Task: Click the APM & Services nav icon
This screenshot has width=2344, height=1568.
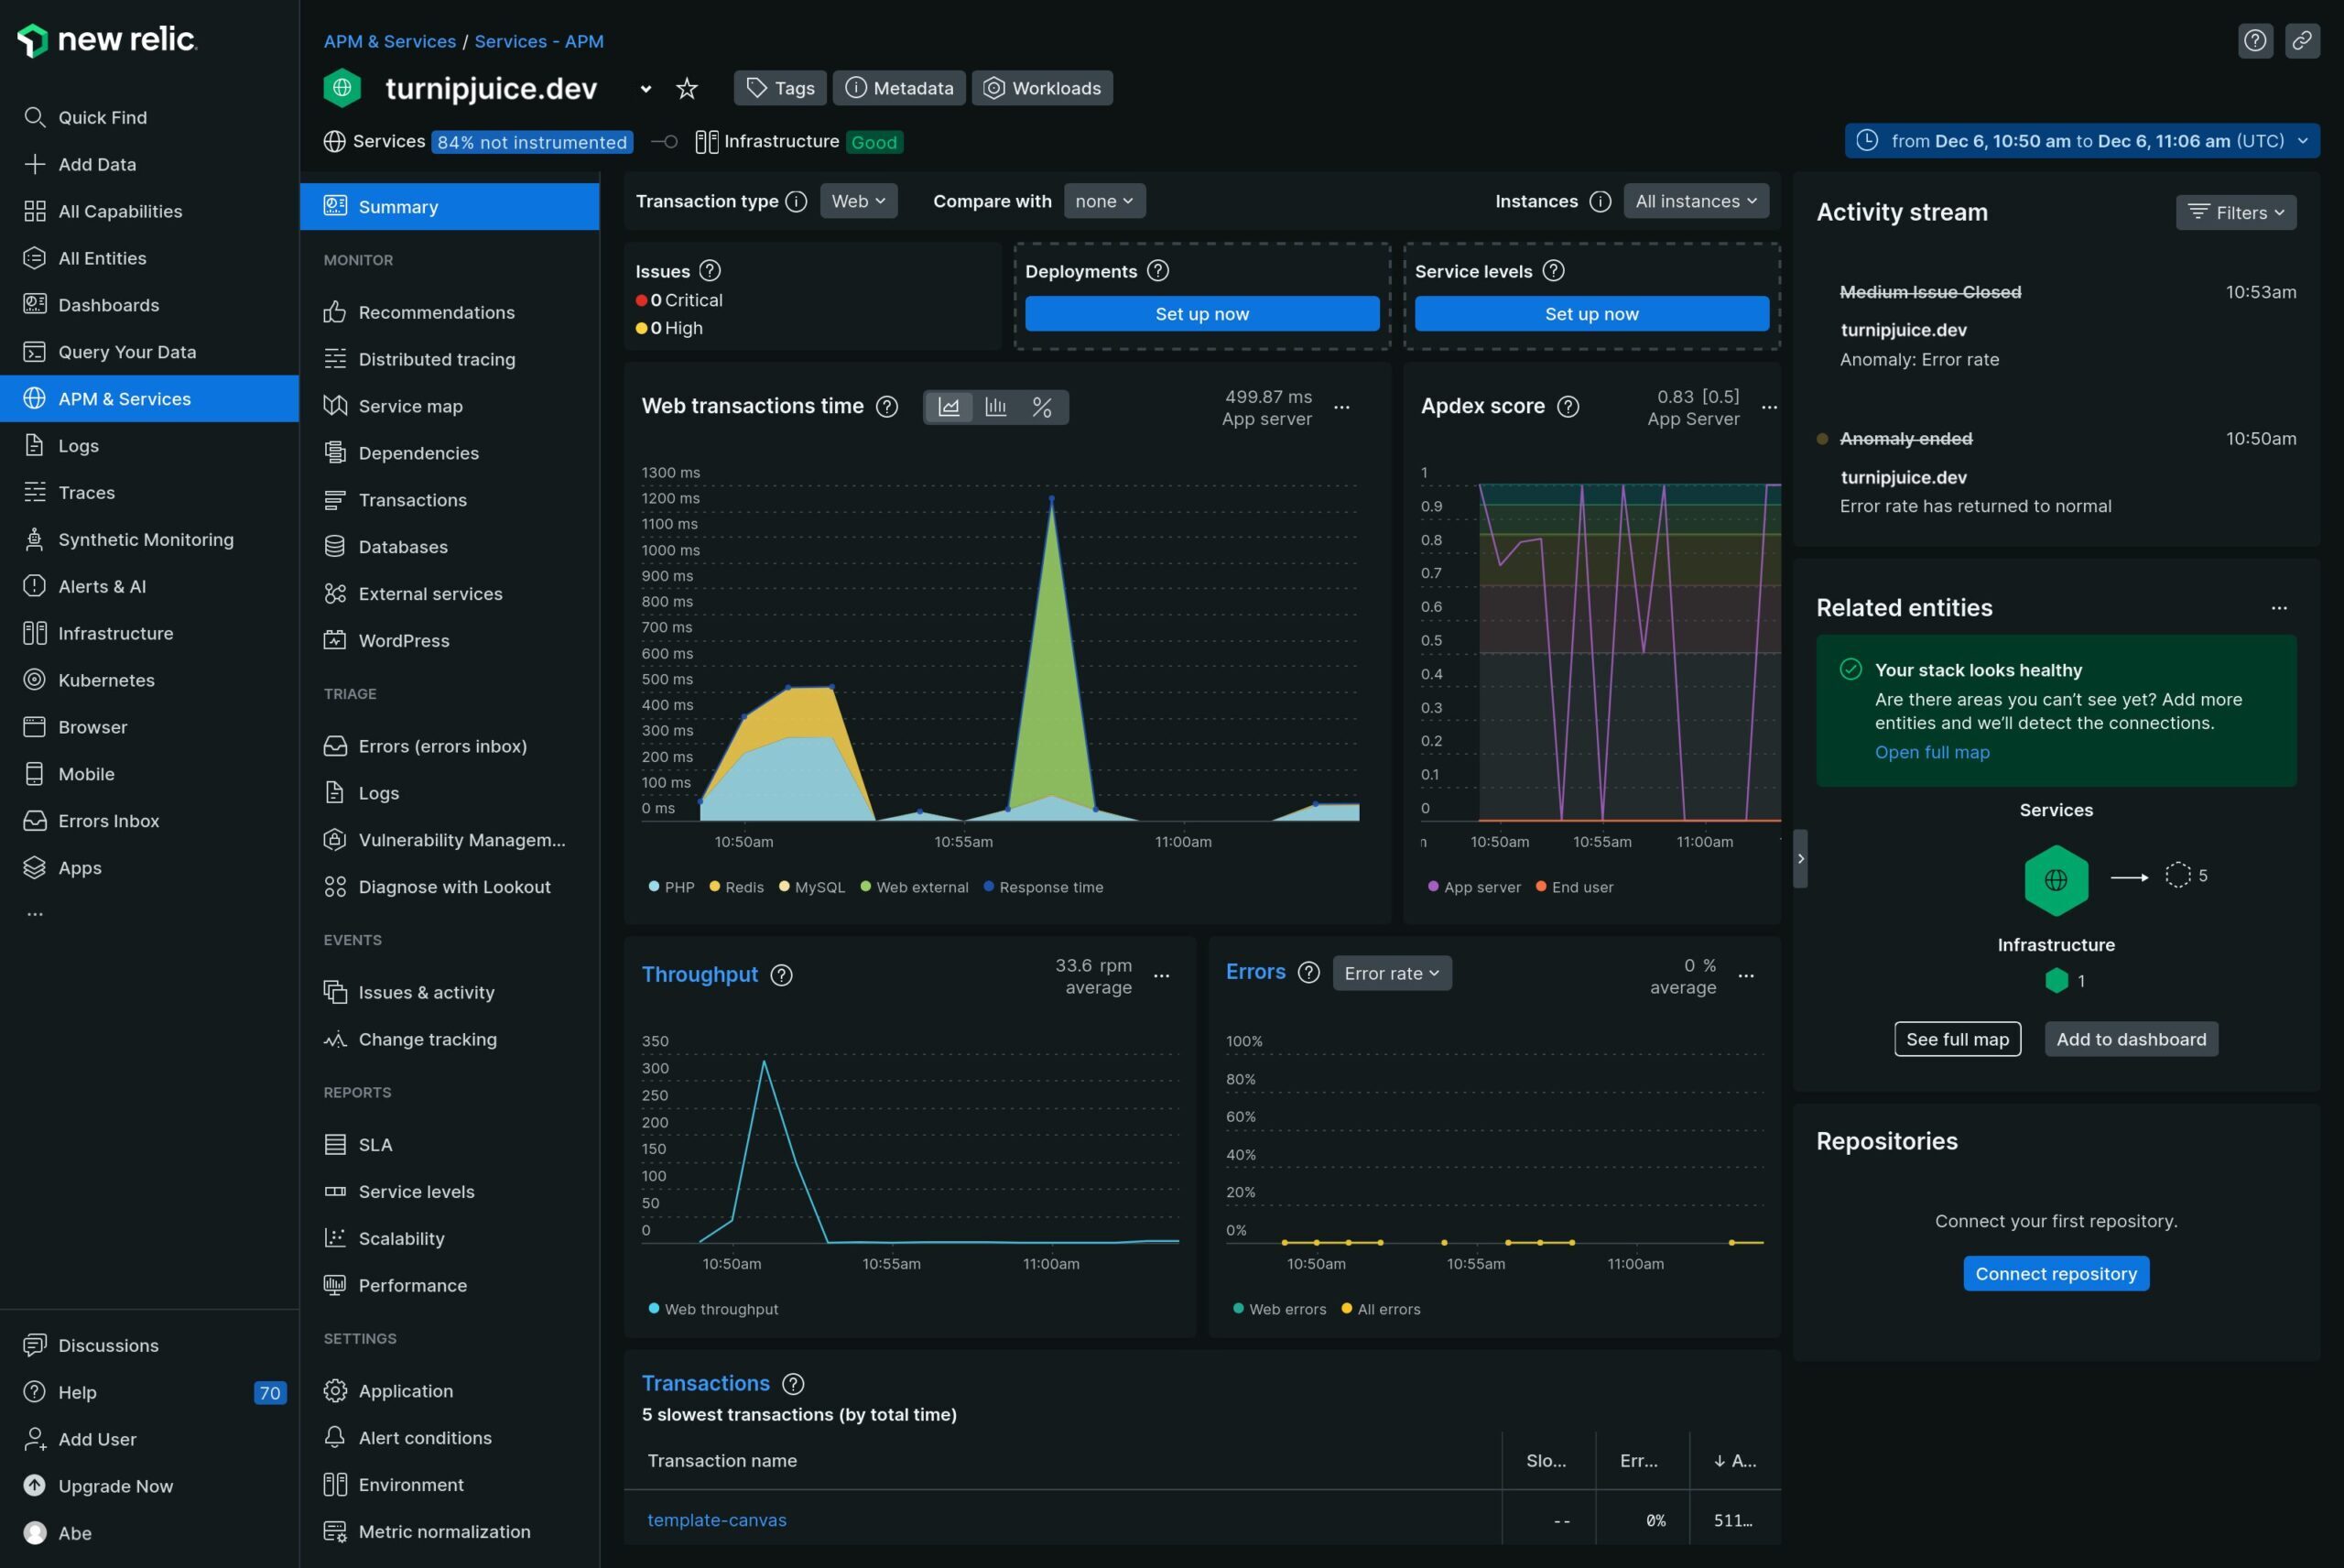Action: point(31,397)
